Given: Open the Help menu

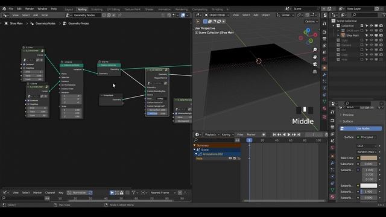Looking at the screenshot, I should coord(54,8).
